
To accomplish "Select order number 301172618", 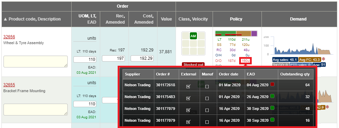I will point(165,85).
